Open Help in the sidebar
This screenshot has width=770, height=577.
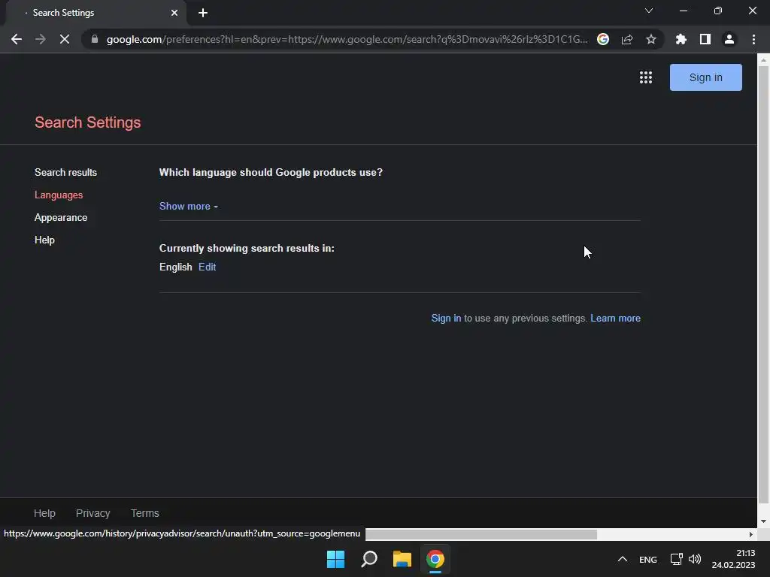44,240
